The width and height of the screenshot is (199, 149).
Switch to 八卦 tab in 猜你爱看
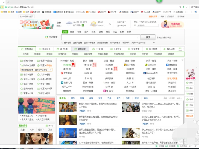tap(32, 130)
